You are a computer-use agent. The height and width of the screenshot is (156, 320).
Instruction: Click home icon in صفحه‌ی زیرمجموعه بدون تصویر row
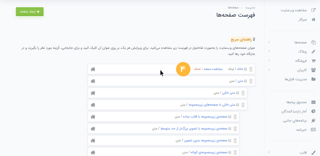pyautogui.click(x=93, y=141)
